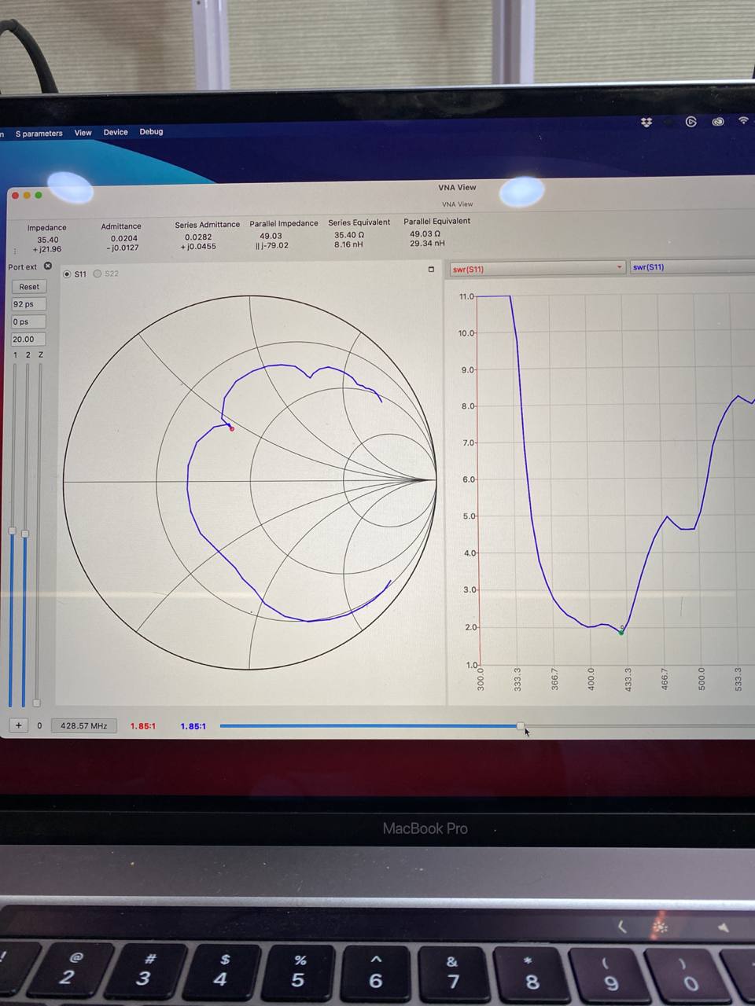Click the Grammarly G menu bar icon
Screen dimensions: 755x1006
[x=691, y=122]
